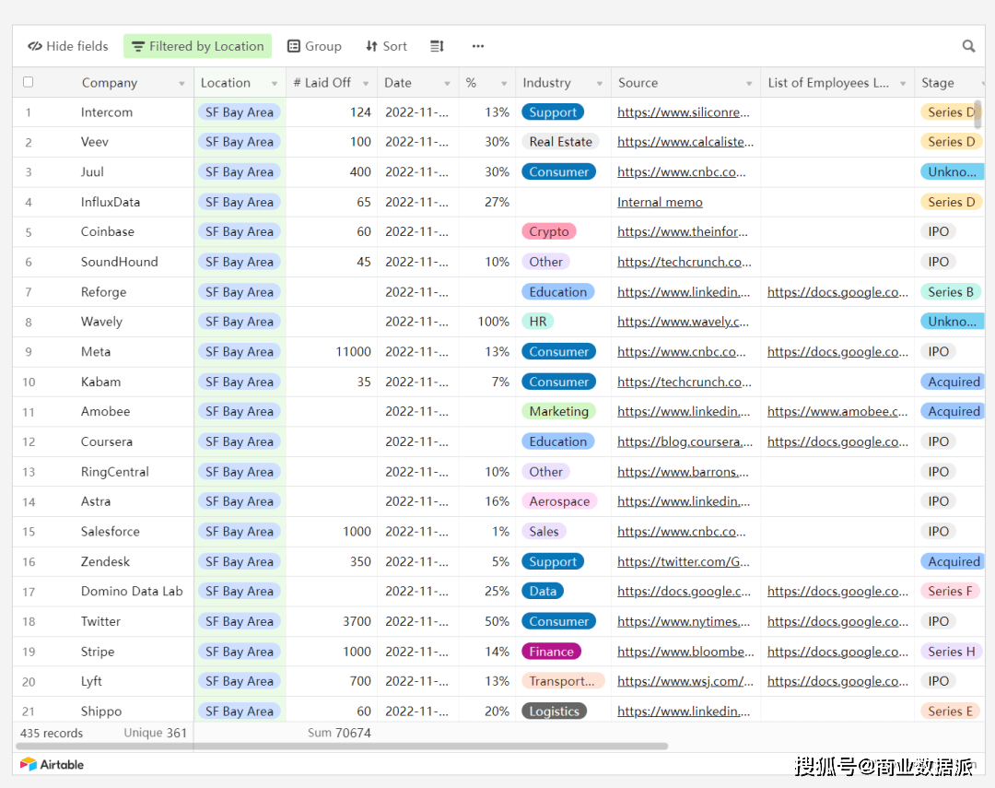This screenshot has height=788, width=995.
Task: Click the Support tag in Intercom's row
Action: pyautogui.click(x=553, y=112)
